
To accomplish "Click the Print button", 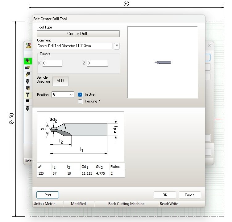I will pyautogui.click(x=48, y=195).
